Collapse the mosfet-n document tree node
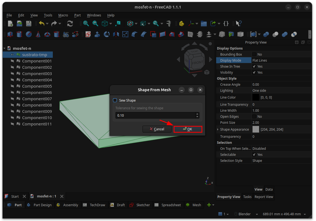Viewport: 316px width, 221px height. pyautogui.click(x=4, y=48)
